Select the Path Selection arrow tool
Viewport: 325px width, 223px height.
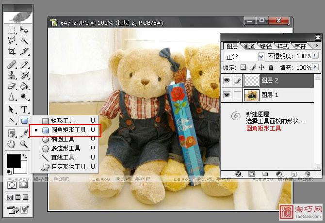(x=12, y=110)
